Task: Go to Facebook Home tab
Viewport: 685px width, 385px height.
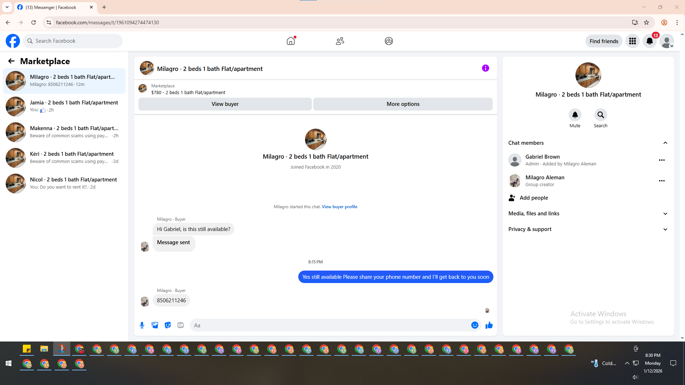Action: pos(291,41)
